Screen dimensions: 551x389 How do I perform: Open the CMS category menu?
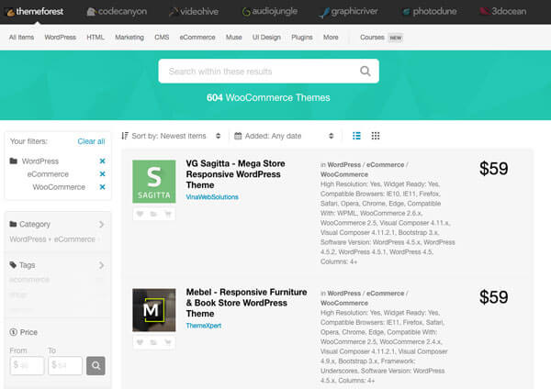162,38
